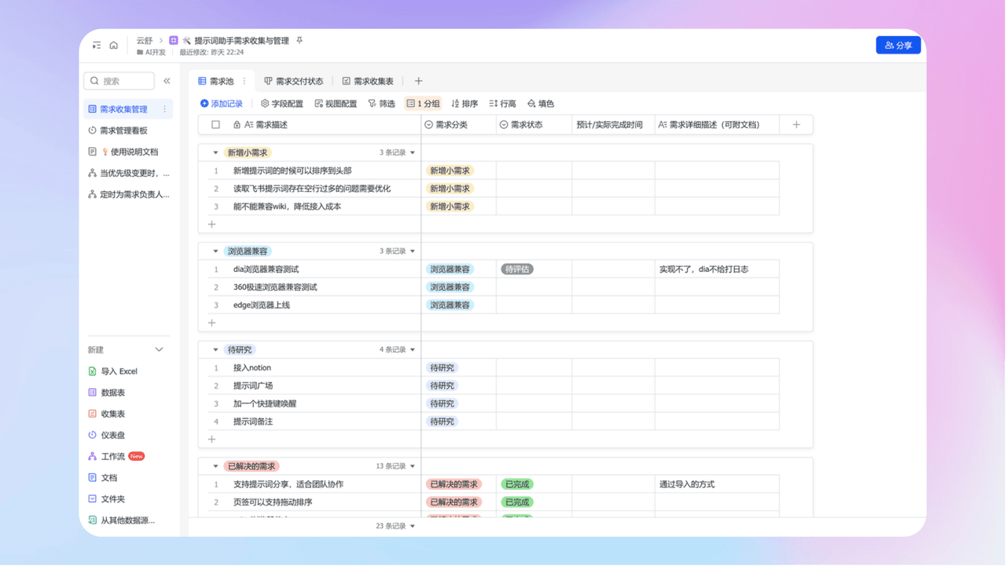
Task: Collapse the 待研究 group
Action: [x=216, y=350]
